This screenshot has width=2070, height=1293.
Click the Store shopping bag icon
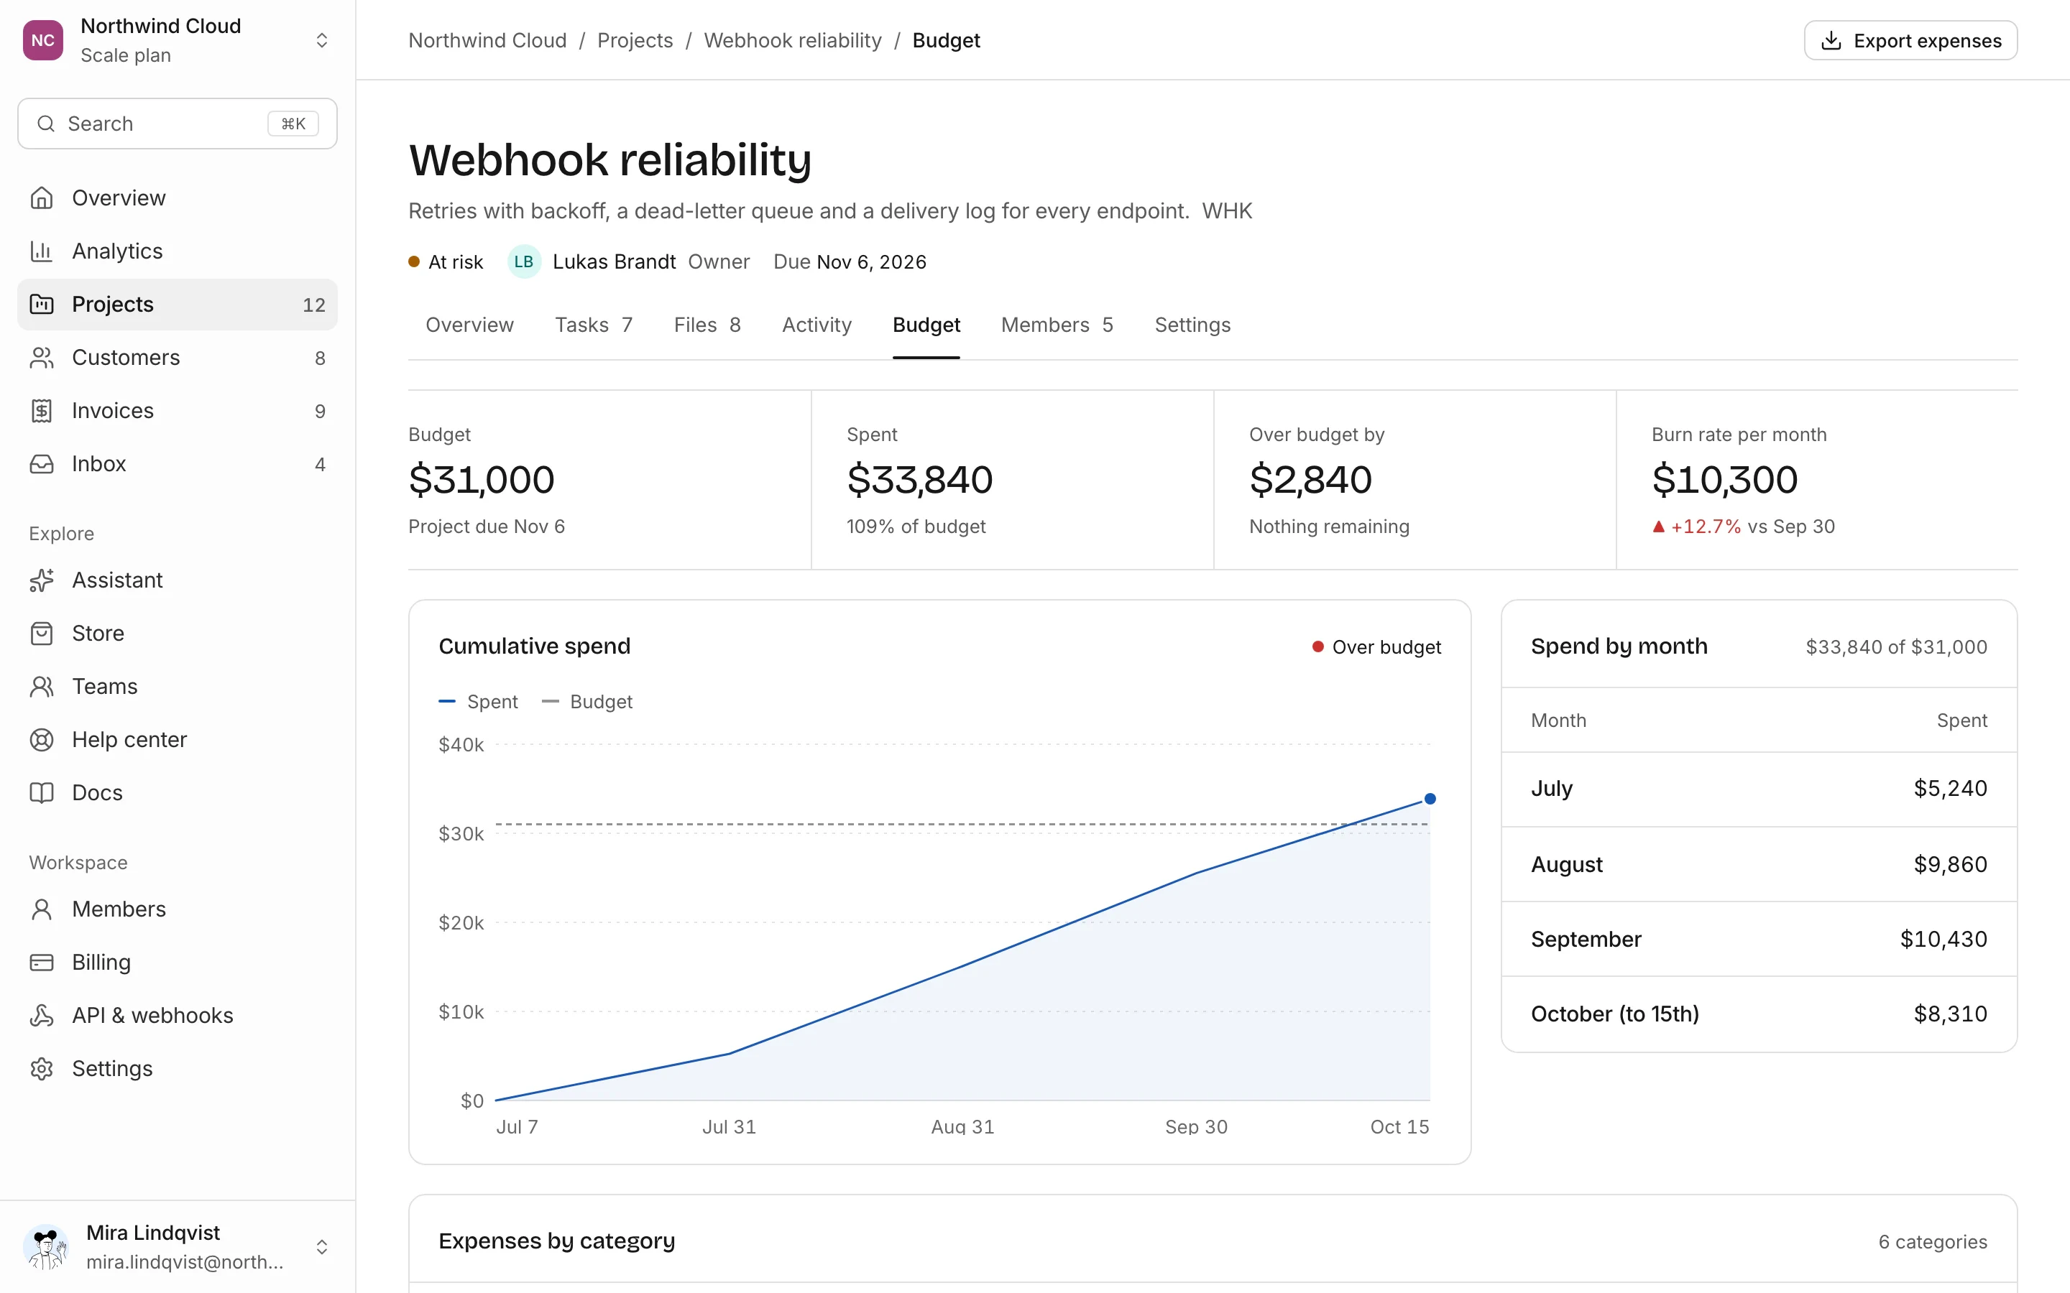pos(41,633)
